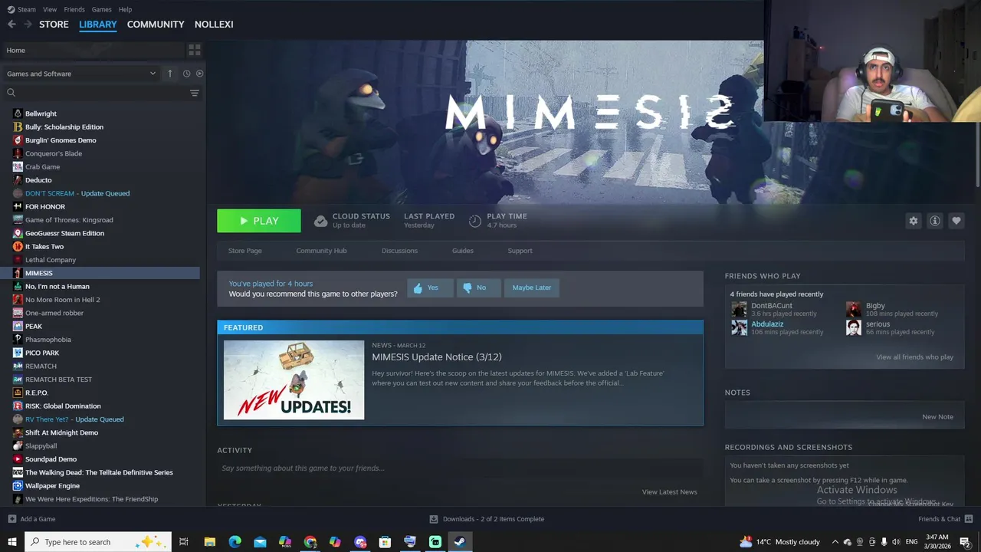Click View all friends who play
Screen dimensions: 981x552
[914, 357]
